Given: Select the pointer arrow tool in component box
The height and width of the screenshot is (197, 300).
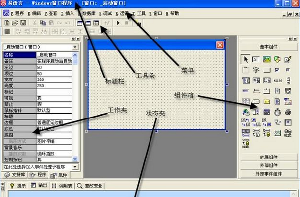Looking at the screenshot, I should pyautogui.click(x=246, y=59).
